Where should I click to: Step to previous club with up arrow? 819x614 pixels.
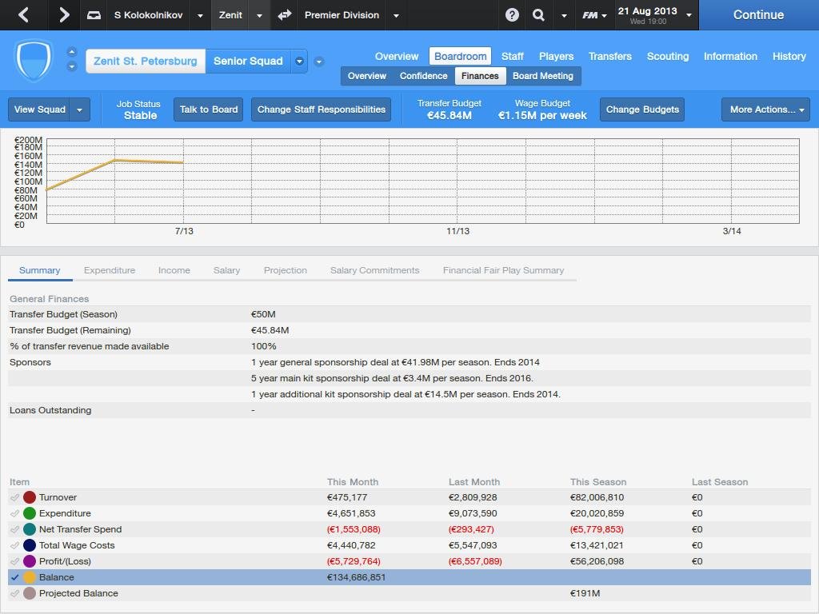click(x=72, y=52)
